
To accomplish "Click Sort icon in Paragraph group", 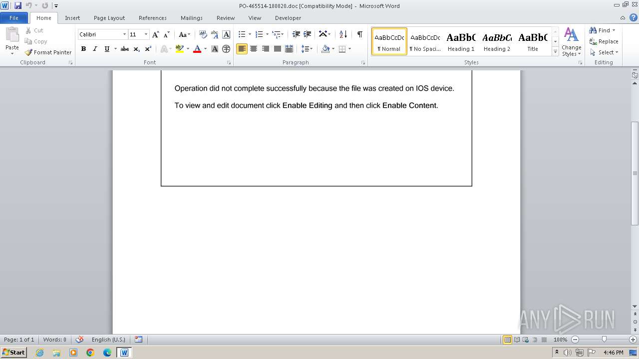I will coord(343,34).
